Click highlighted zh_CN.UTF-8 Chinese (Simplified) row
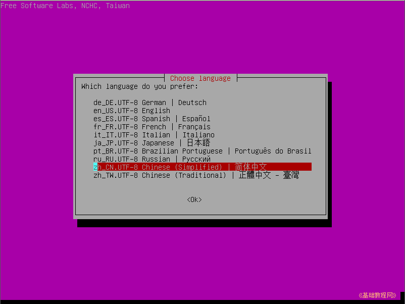The height and width of the screenshot is (304, 405). 202,167
